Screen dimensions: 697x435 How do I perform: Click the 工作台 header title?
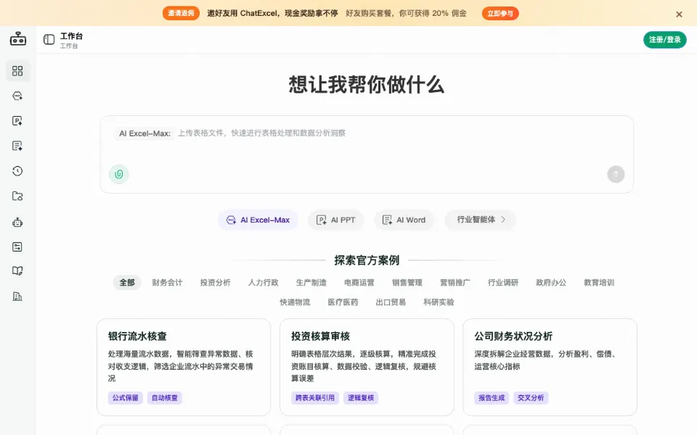(72, 36)
